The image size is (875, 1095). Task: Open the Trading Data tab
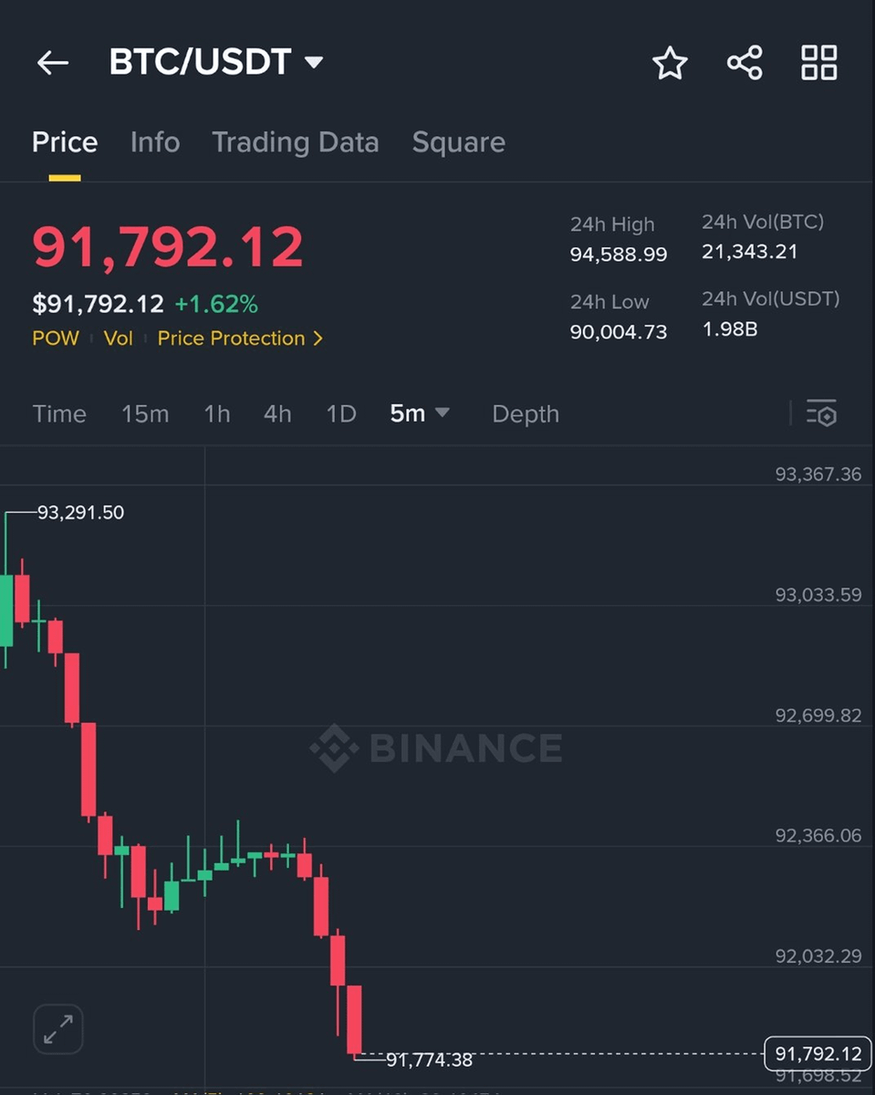[296, 142]
